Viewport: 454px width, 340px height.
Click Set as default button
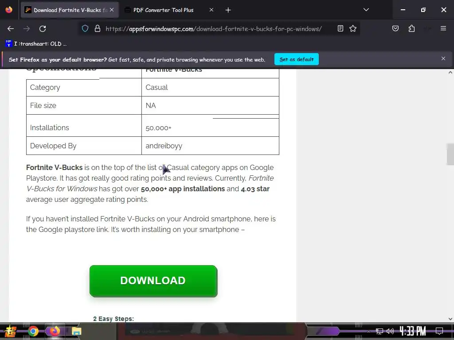pos(297,59)
